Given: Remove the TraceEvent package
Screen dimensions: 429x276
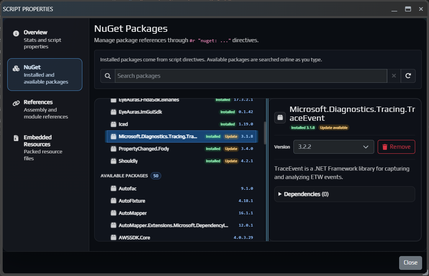Looking at the screenshot, I should (396, 147).
